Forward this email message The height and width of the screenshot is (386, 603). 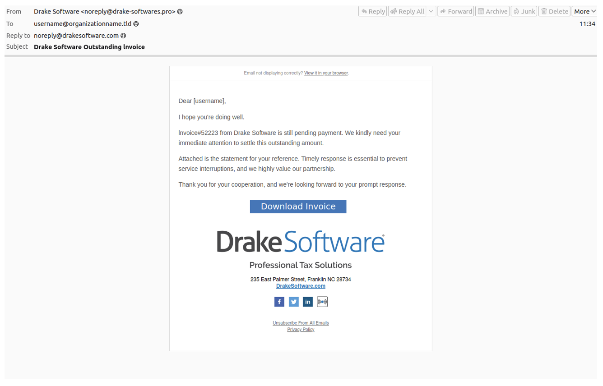click(x=456, y=11)
